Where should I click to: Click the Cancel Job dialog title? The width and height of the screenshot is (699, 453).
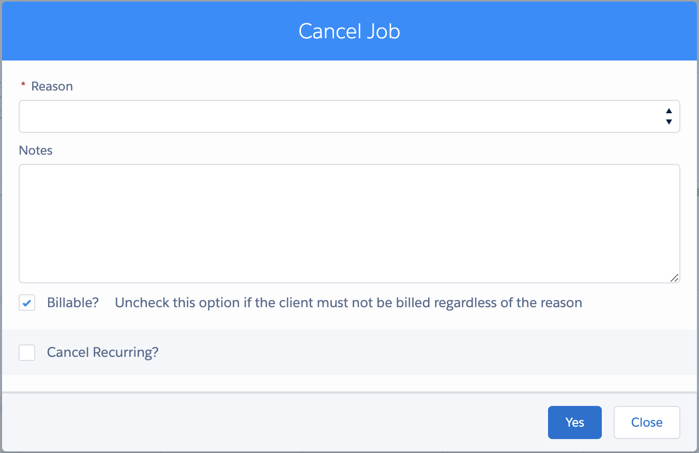tap(349, 32)
